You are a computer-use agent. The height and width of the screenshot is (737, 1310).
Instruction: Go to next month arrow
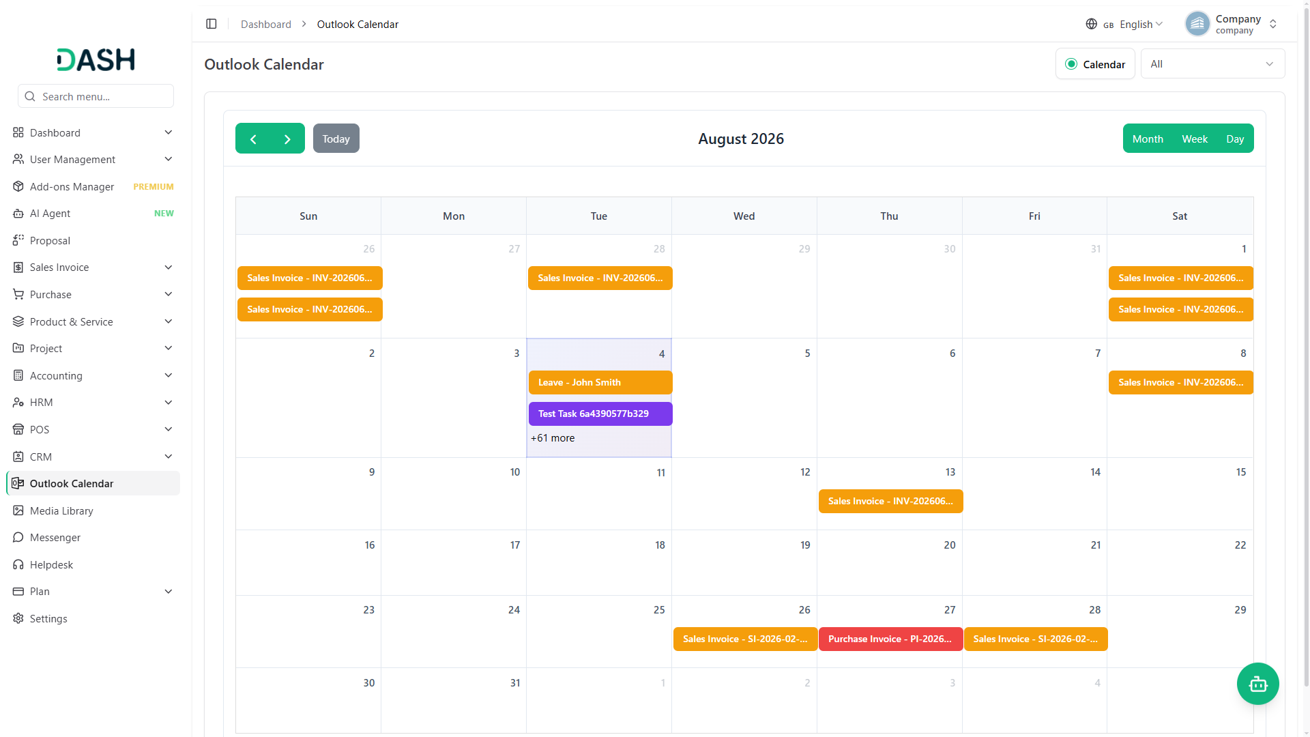[287, 139]
